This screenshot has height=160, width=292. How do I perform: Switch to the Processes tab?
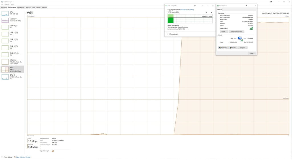[4, 7]
